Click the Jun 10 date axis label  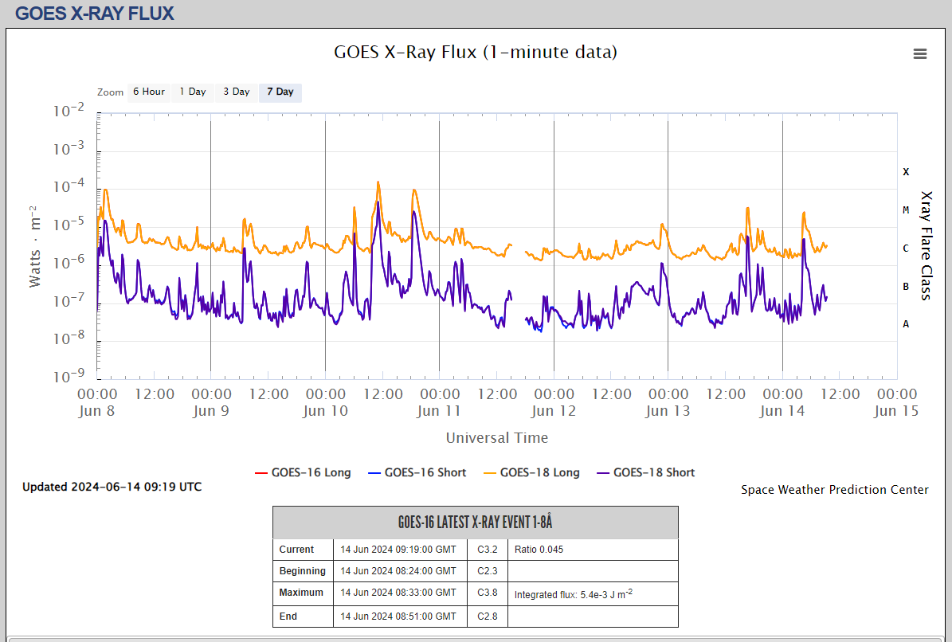325,411
